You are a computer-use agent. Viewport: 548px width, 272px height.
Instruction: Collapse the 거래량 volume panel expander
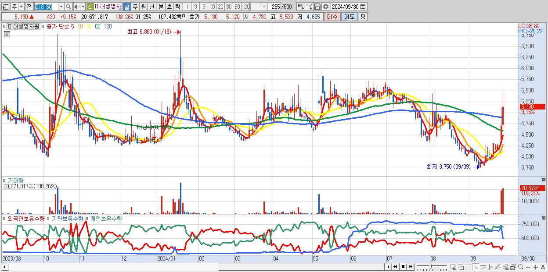point(5,180)
